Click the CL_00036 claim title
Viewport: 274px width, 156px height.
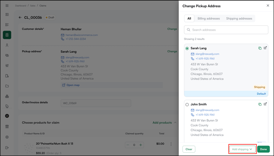pyautogui.click(x=33, y=18)
